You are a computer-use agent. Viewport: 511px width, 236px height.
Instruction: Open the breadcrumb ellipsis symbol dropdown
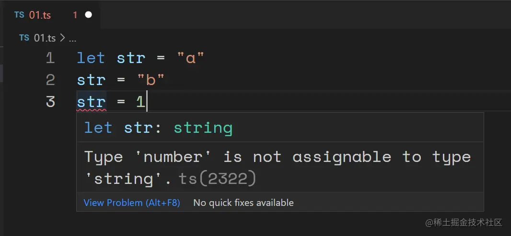[x=72, y=38]
